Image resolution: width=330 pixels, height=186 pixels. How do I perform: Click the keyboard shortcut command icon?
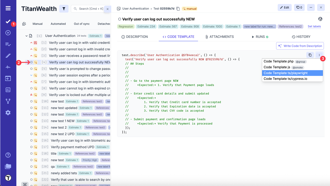pyautogui.click(x=25, y=184)
